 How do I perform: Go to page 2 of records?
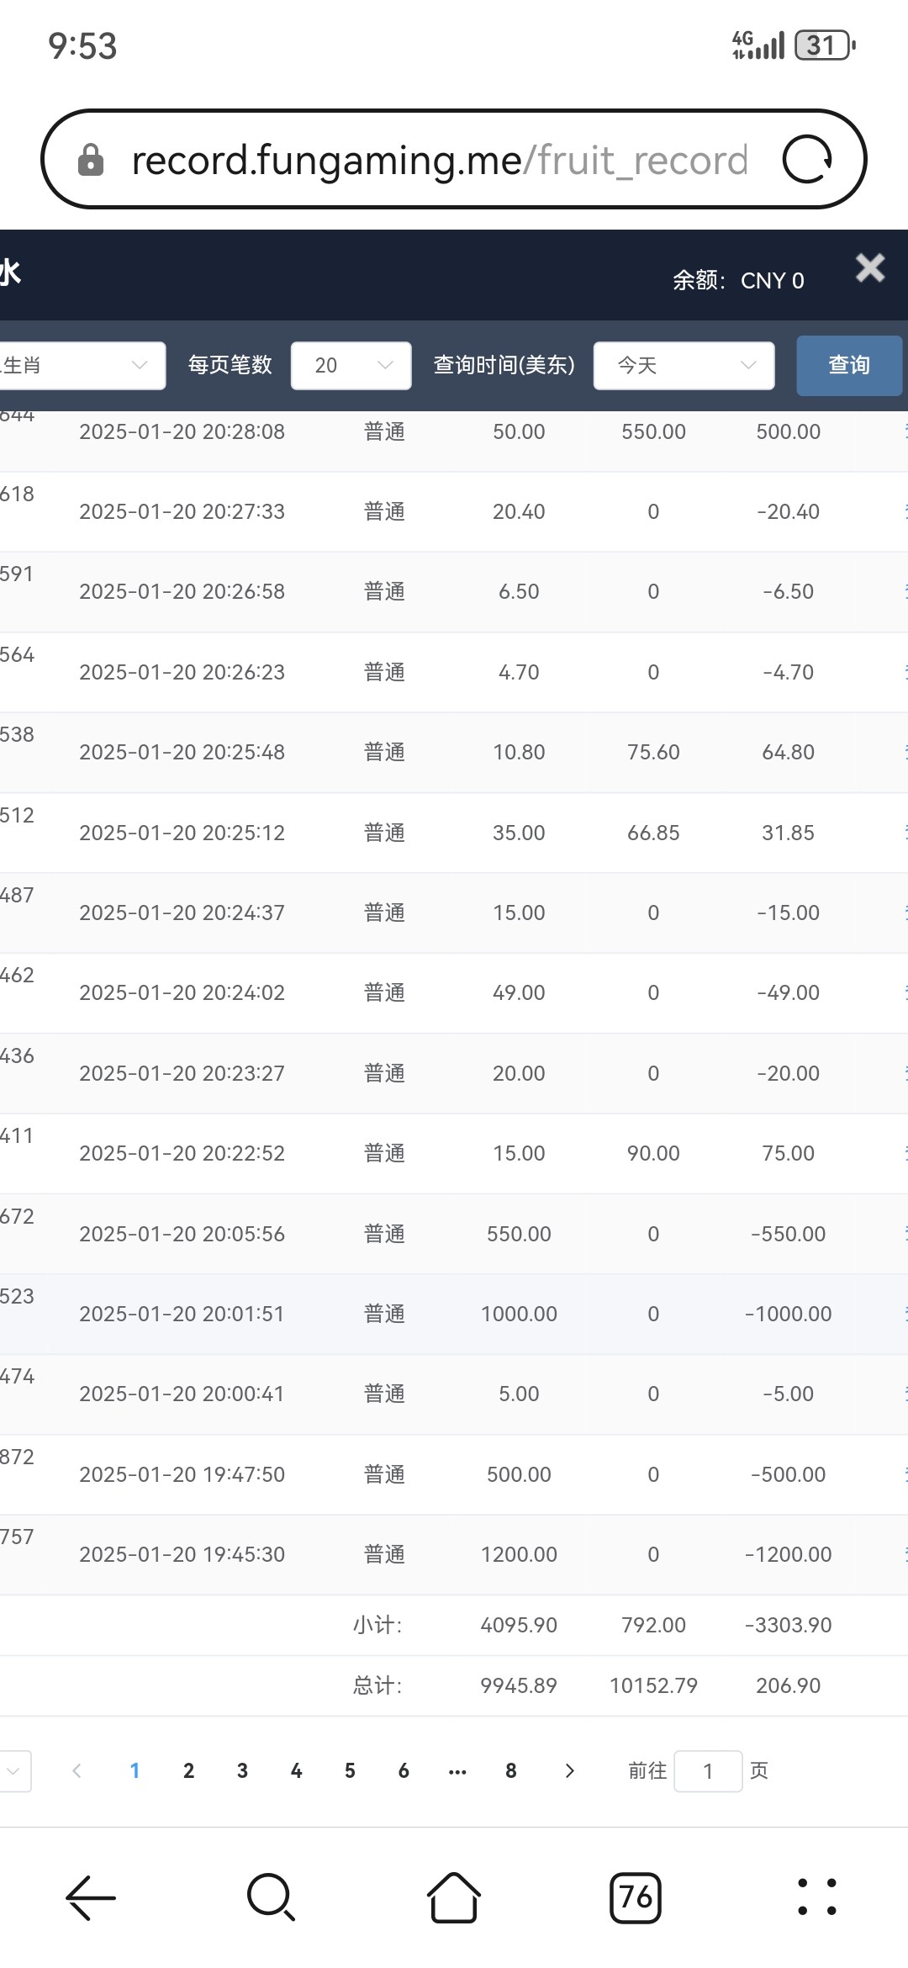click(188, 1770)
